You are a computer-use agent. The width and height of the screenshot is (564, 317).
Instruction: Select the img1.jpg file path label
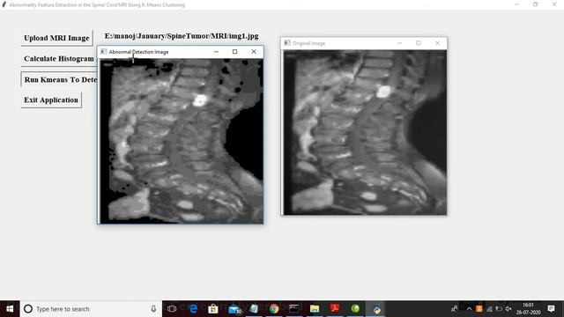coord(182,36)
